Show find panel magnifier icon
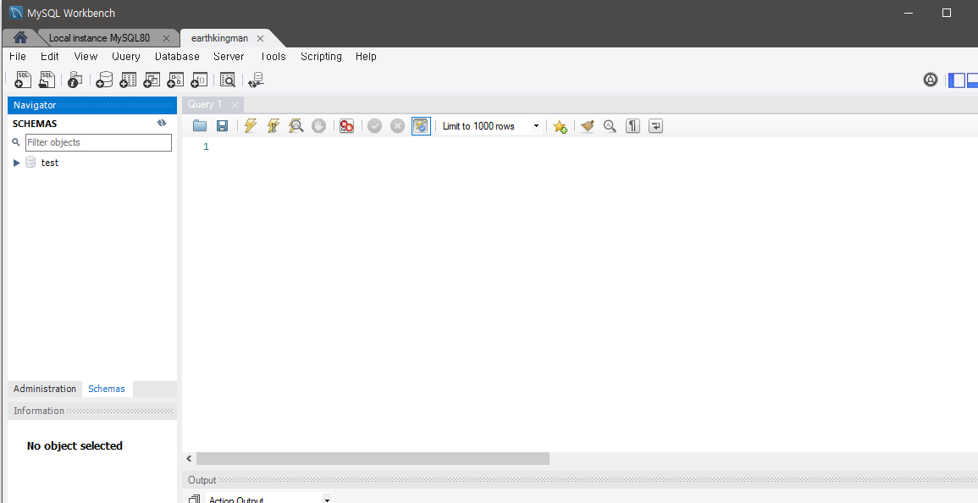Image resolution: width=978 pixels, height=503 pixels. coord(610,126)
